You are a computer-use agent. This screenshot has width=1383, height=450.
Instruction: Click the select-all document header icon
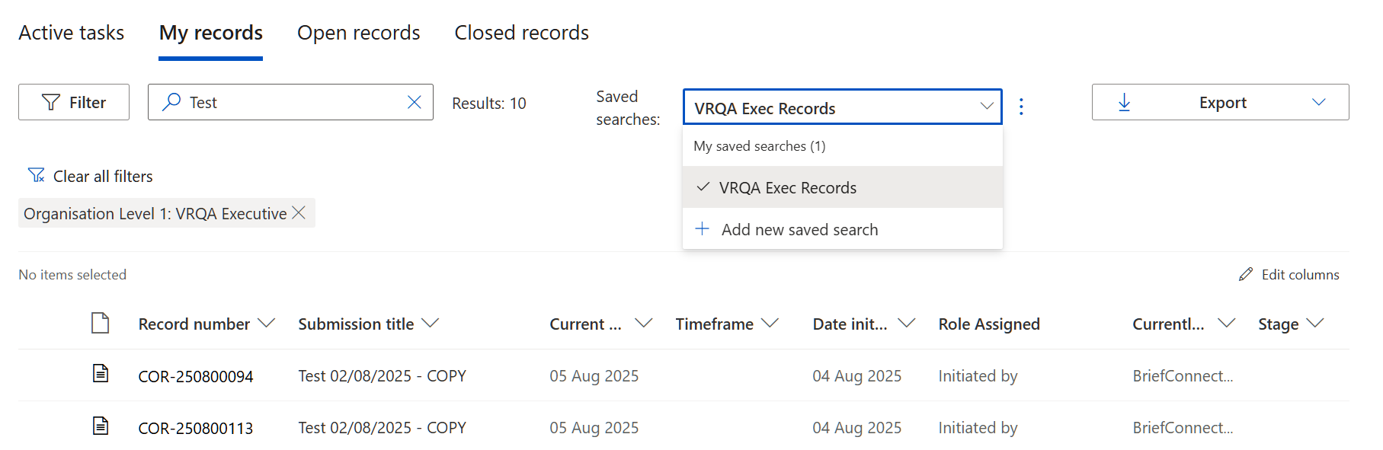101,323
